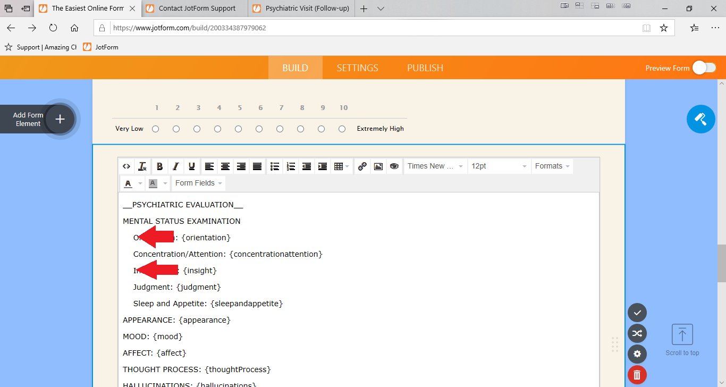This screenshot has height=387, width=726.
Task: Click the insert image icon
Action: tap(378, 166)
